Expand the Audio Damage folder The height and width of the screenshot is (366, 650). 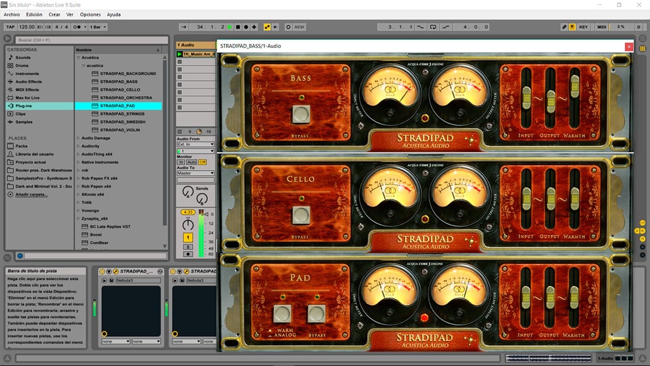point(79,138)
